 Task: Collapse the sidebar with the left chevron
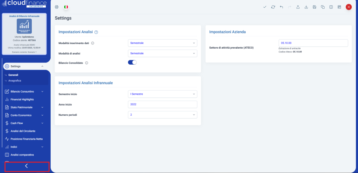coord(27,166)
